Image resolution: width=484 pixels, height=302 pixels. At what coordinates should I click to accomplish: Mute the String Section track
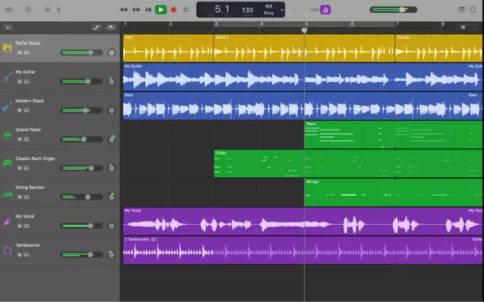click(x=20, y=197)
